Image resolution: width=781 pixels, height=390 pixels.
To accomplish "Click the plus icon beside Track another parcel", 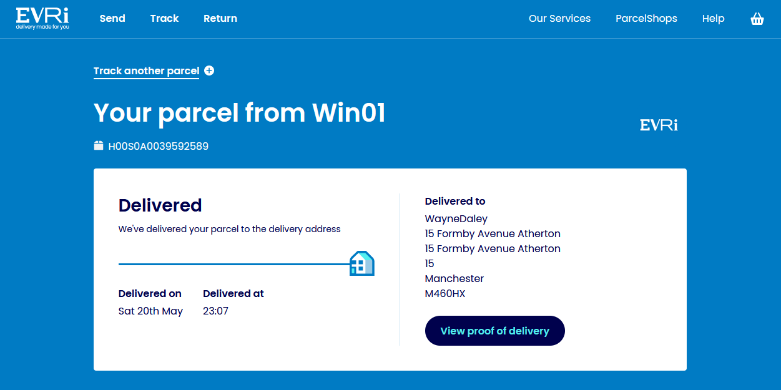I will click(x=209, y=71).
